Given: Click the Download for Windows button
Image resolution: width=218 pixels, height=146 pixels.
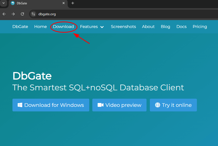Looking at the screenshot, I should (51, 105).
